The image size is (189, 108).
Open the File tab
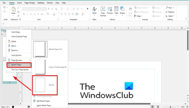click(4, 3)
